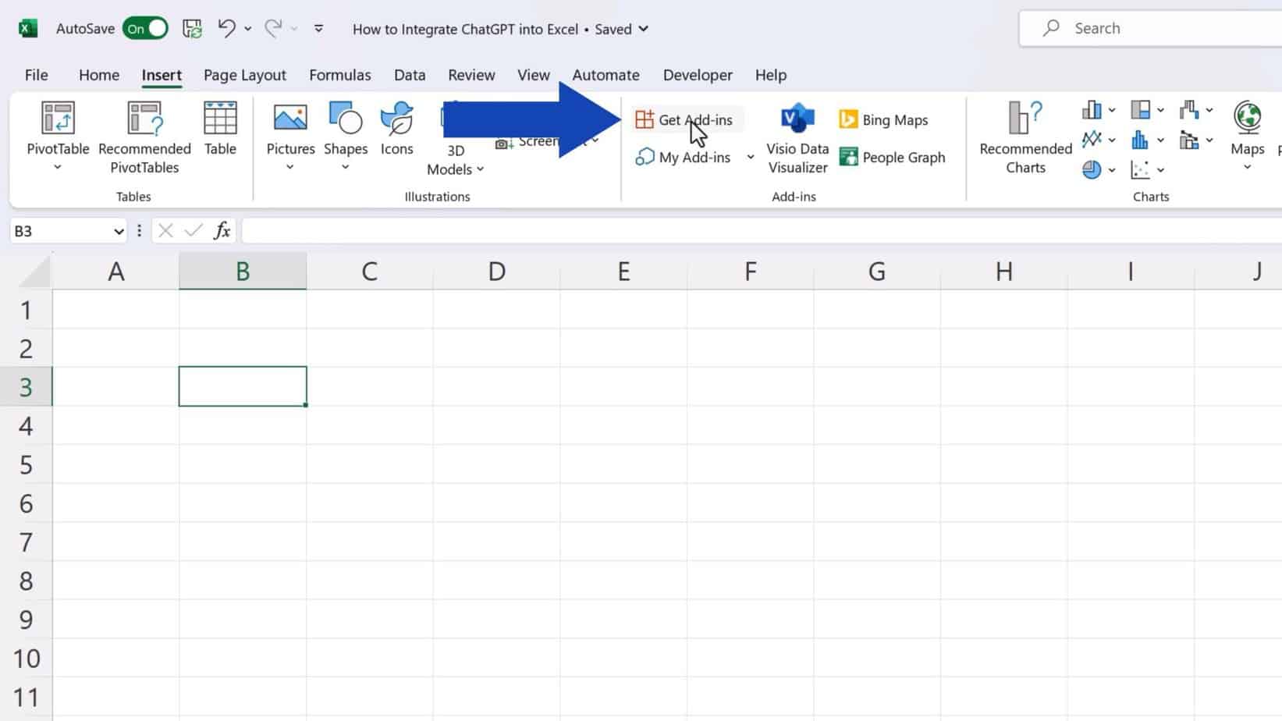Screen dimensions: 1282x721
Task: Switch to the Formulas ribbon tab
Action: [339, 75]
